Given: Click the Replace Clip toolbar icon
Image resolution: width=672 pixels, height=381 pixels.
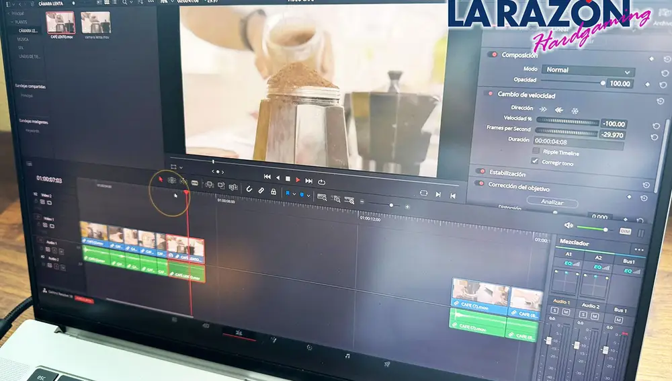Looking at the screenshot, I should 233,187.
